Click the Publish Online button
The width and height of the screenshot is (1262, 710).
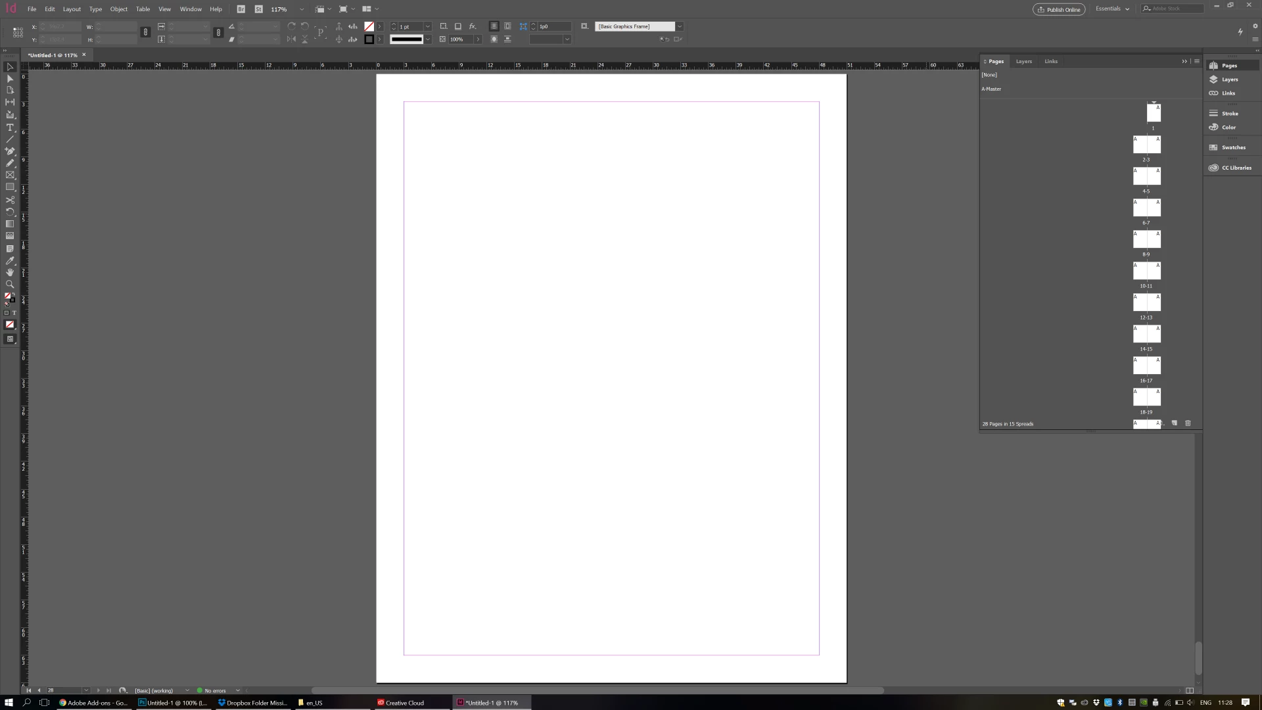point(1059,9)
